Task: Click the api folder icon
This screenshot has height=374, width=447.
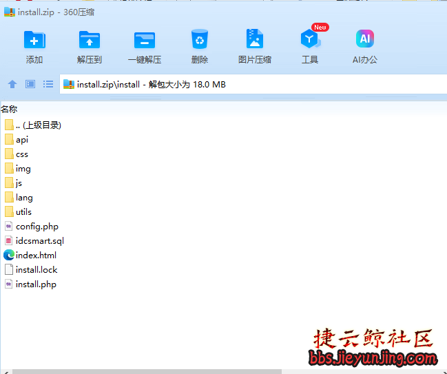Action: pyautogui.click(x=9, y=139)
